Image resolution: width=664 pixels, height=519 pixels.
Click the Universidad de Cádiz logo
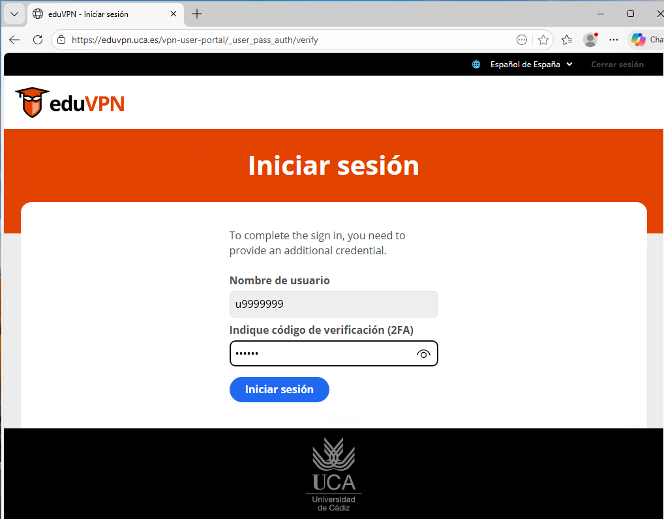tap(334, 474)
